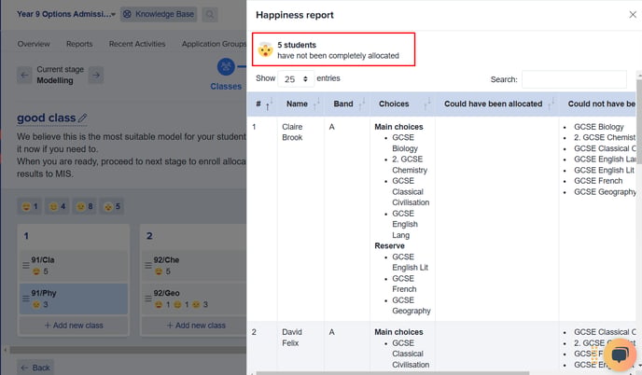The width and height of the screenshot is (642, 375).
Task: Grab the 91/Cla class drag handle
Action: pyautogui.click(x=26, y=265)
